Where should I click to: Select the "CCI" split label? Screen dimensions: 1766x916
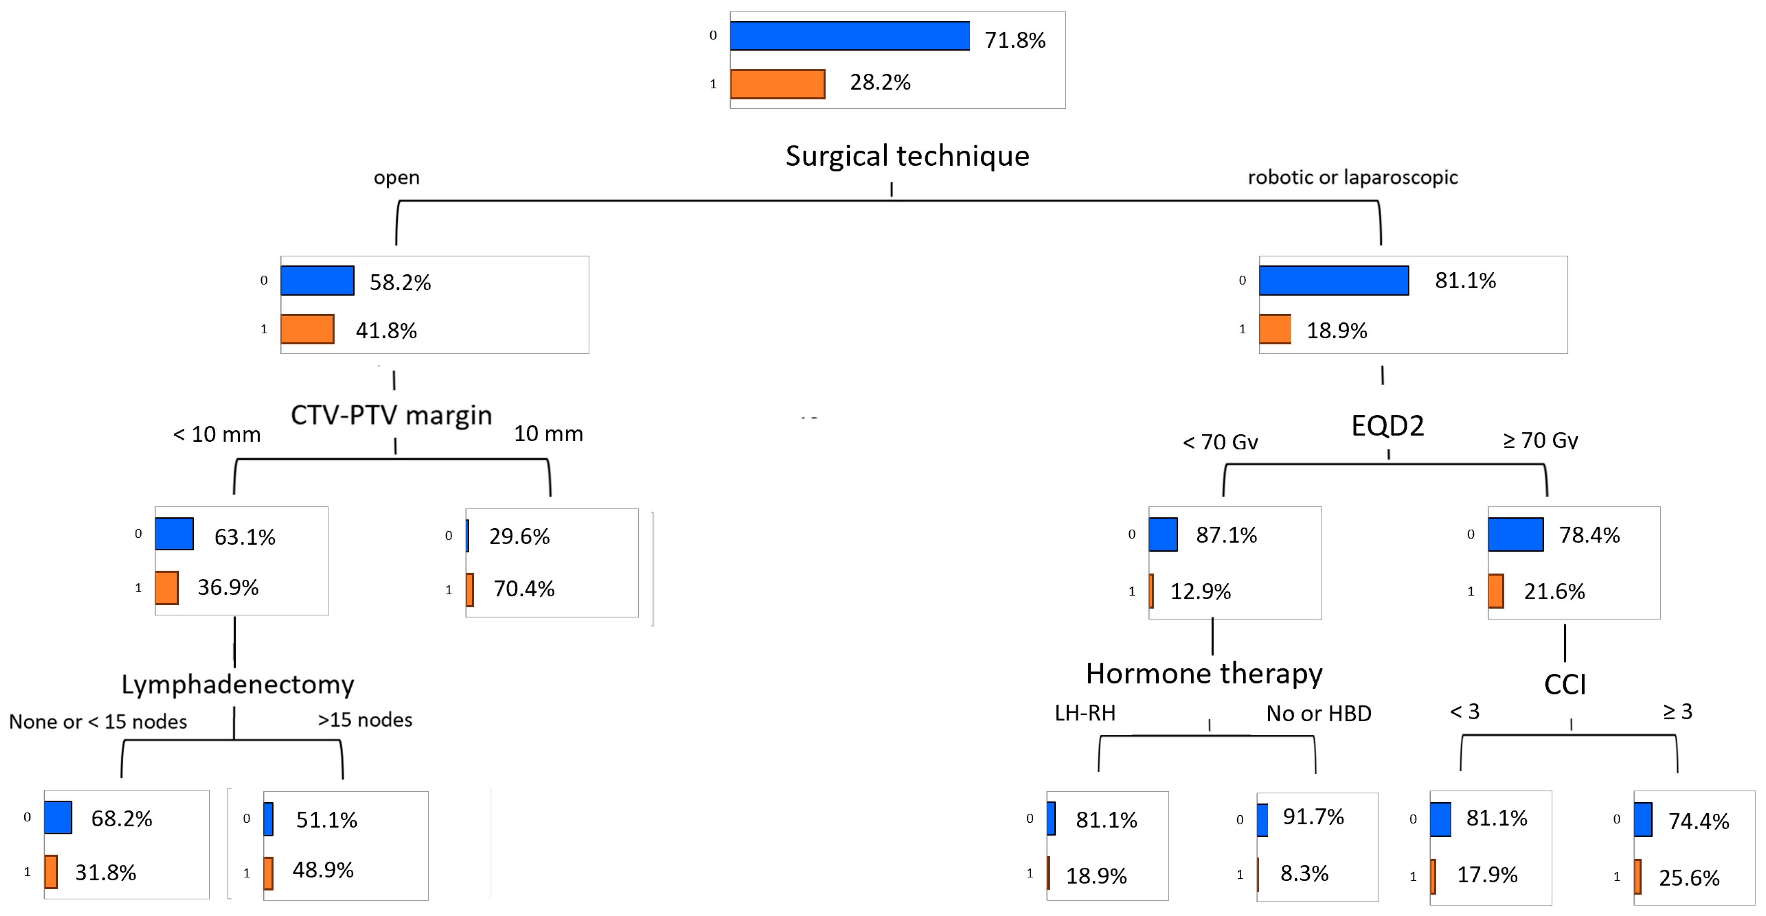(1564, 684)
